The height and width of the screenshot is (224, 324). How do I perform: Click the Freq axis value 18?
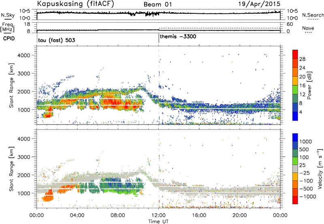click(x=27, y=24)
